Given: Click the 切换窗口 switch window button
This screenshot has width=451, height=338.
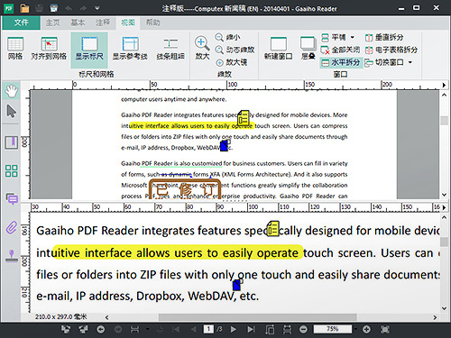Looking at the screenshot, I should point(384,62).
